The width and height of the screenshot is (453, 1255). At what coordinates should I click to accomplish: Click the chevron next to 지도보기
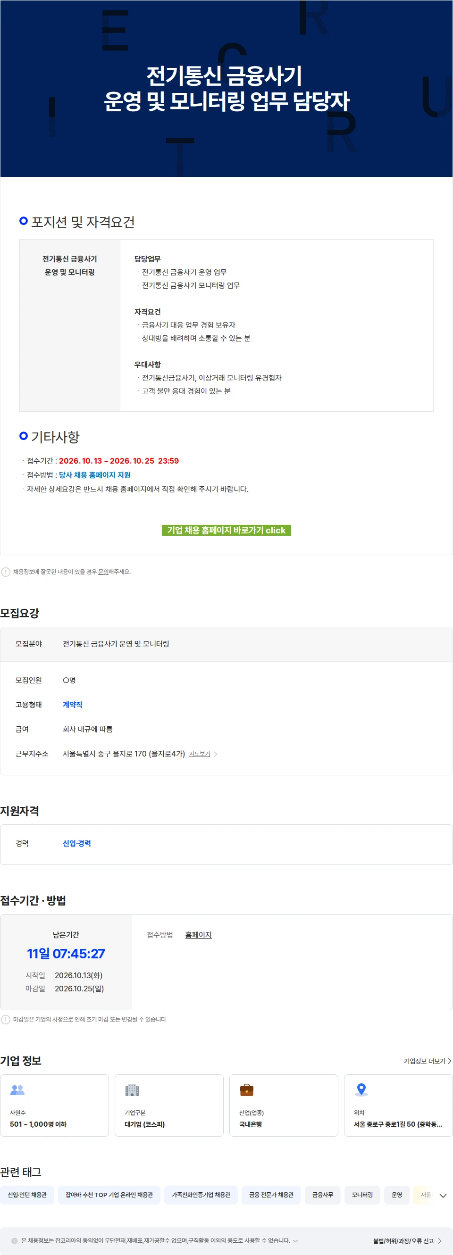(216, 754)
